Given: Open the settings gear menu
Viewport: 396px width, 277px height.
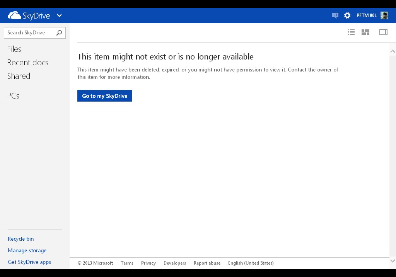Looking at the screenshot, I should tap(347, 15).
